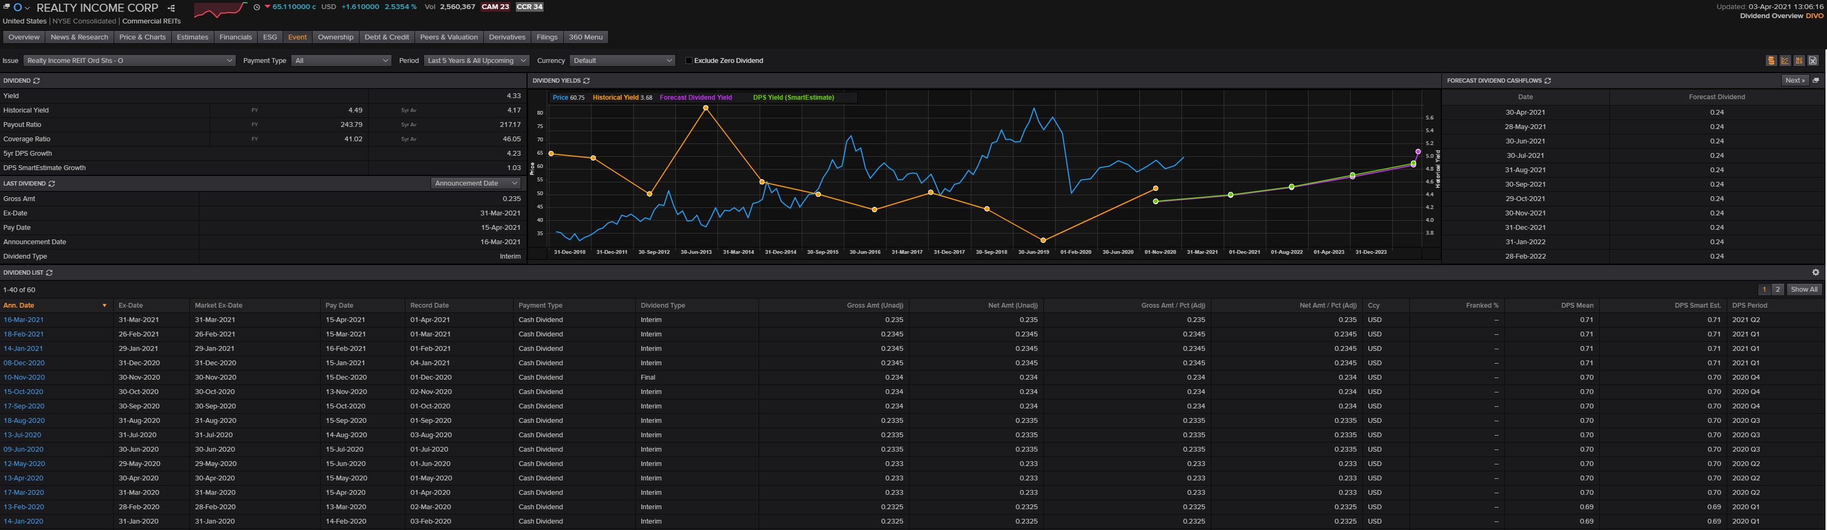Refresh the LAST DIVIDEND panel

point(52,183)
